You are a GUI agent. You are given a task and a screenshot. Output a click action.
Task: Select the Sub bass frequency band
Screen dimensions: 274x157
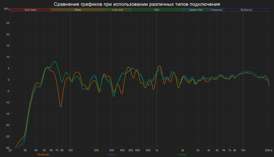(x=31, y=10)
